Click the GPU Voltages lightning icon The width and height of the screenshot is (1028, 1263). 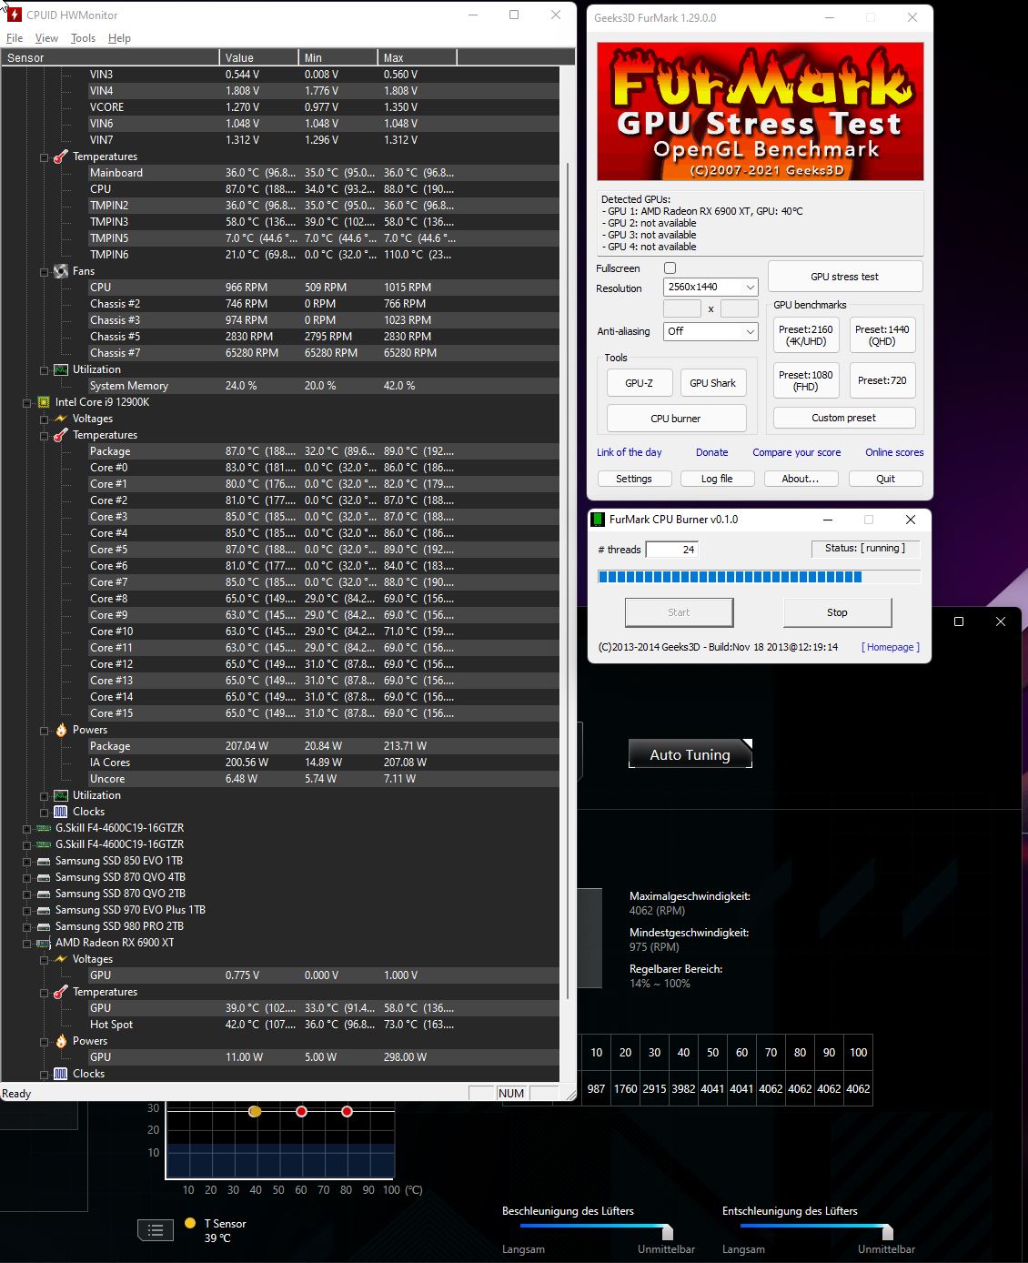[61, 959]
